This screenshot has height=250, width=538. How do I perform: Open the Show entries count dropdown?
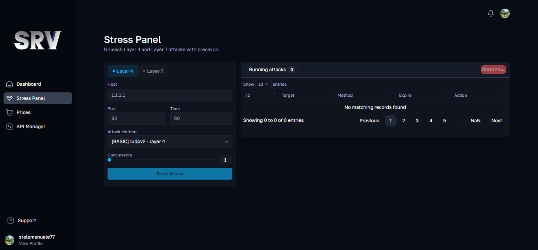tap(263, 84)
